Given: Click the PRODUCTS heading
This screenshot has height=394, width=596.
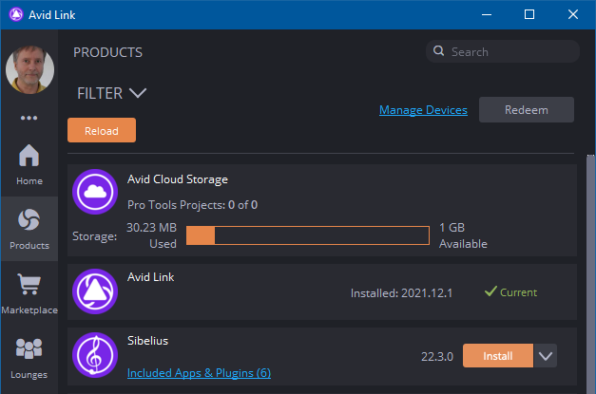Looking at the screenshot, I should 108,52.
